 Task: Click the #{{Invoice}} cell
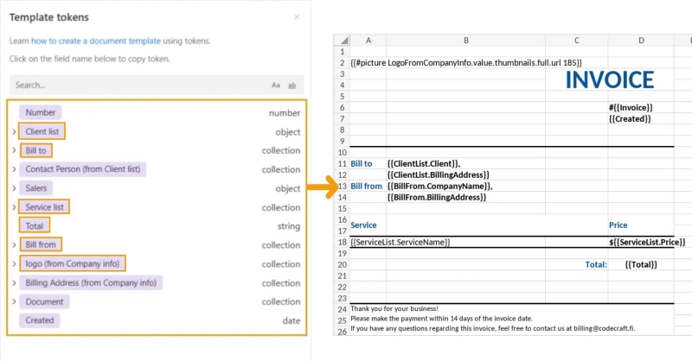pyautogui.click(x=641, y=108)
